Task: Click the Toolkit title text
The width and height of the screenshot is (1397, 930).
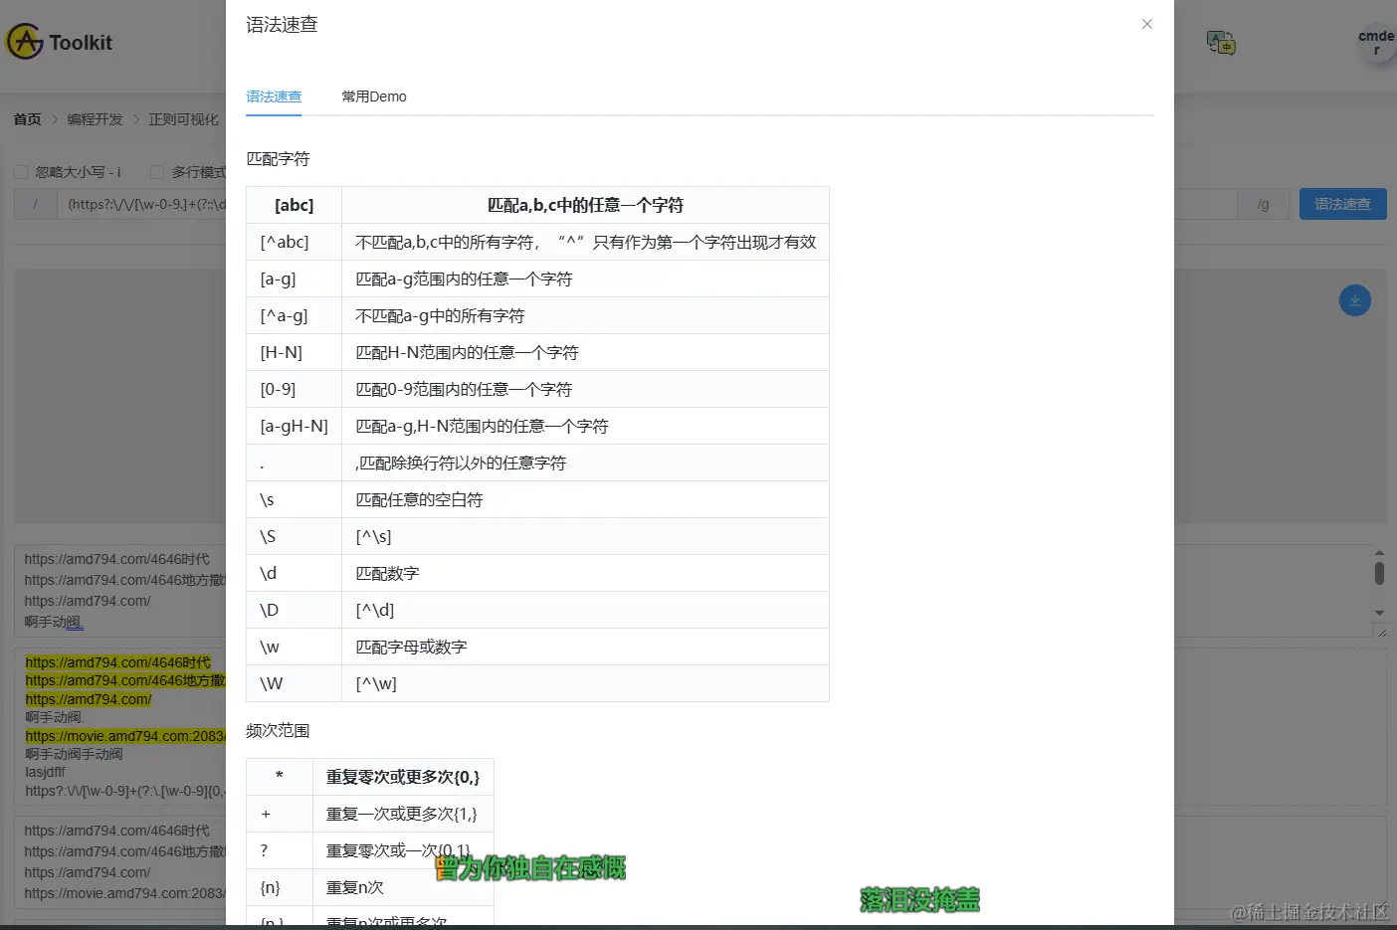Action: [81, 43]
